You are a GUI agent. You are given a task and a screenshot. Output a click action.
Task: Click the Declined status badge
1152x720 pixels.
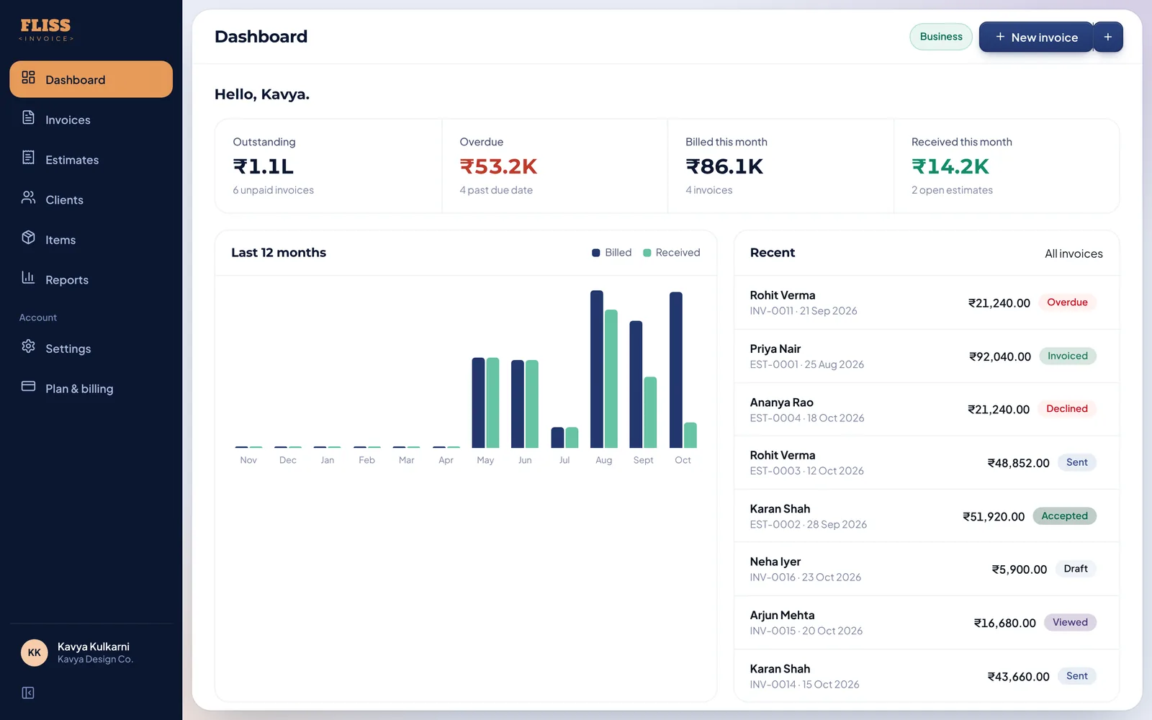[1067, 409]
